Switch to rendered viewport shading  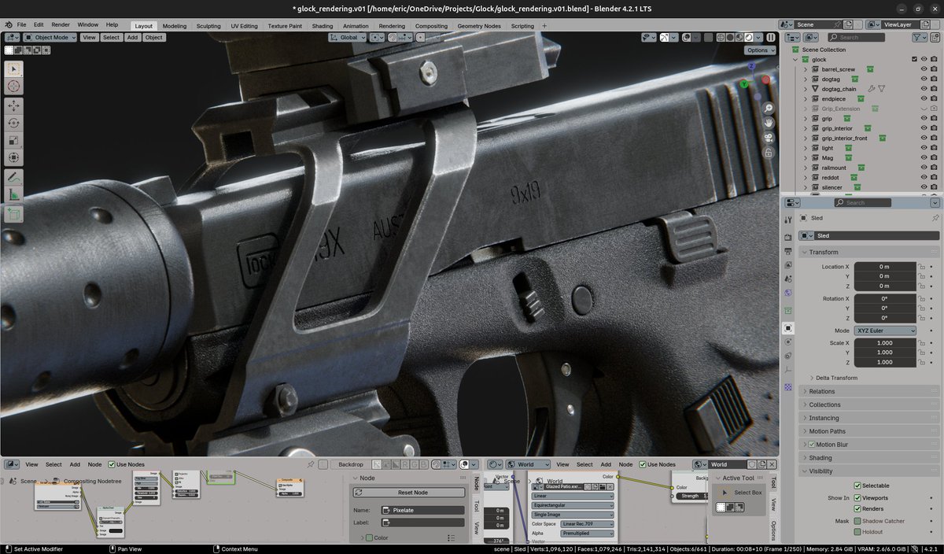click(x=748, y=37)
